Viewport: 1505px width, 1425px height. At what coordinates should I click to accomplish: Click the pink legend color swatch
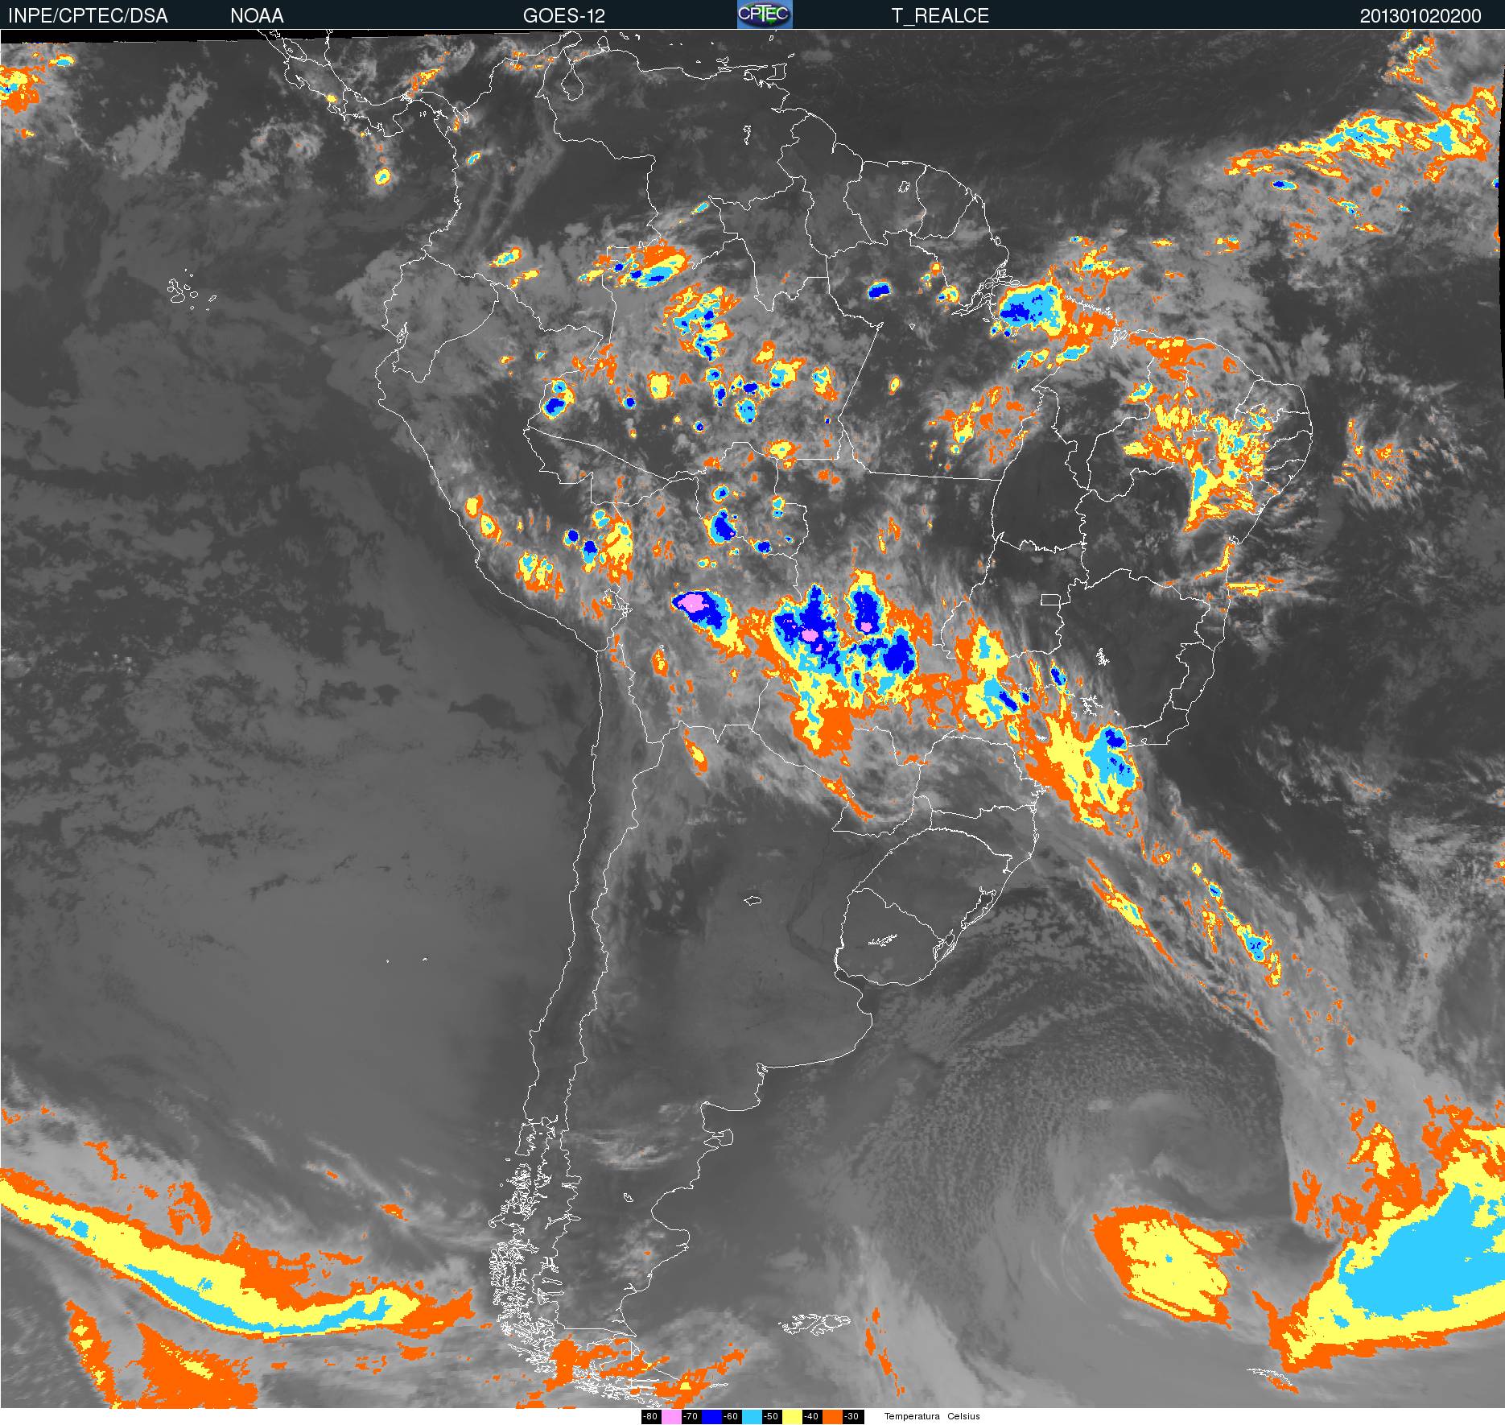[x=671, y=1416]
